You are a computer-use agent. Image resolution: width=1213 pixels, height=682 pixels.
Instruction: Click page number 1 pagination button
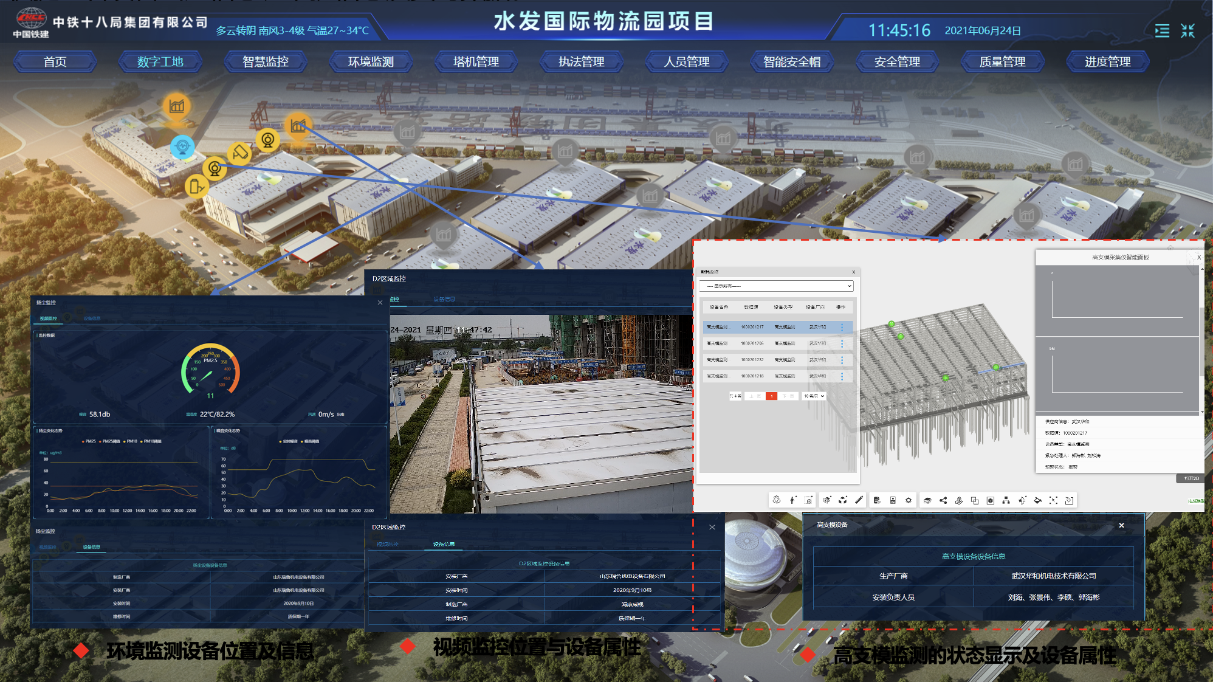click(x=771, y=396)
